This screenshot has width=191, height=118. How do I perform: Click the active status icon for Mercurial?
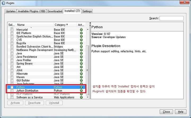pyautogui.click(x=81, y=30)
